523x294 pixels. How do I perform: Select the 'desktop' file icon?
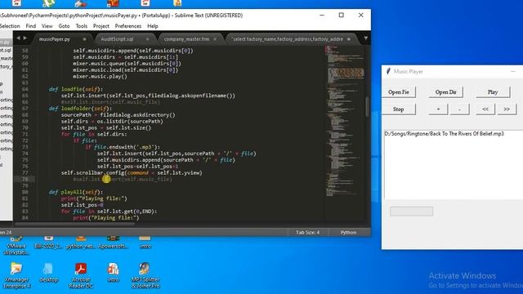(x=48, y=273)
